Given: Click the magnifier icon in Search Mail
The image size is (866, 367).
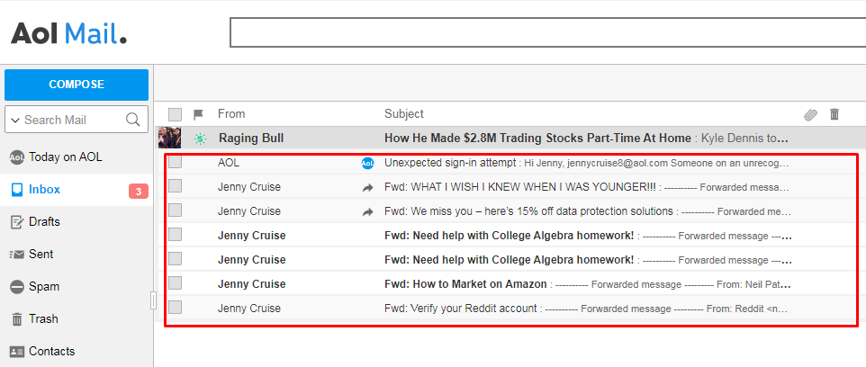Looking at the screenshot, I should point(132,120).
